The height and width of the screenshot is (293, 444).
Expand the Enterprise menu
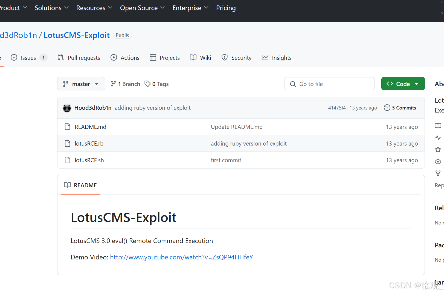click(190, 8)
